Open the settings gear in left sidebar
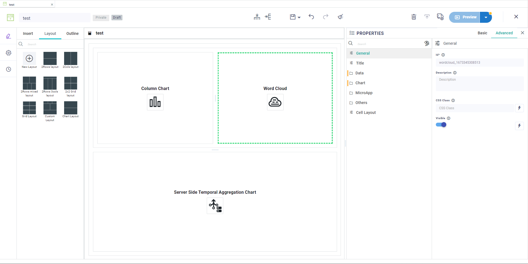Viewport: 528px width, 264px height. pyautogui.click(x=9, y=53)
